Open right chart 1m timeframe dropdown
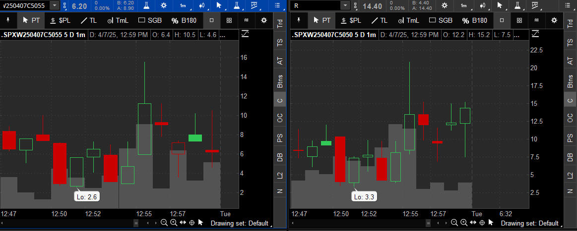This screenshot has height=231, width=577. point(464,5)
